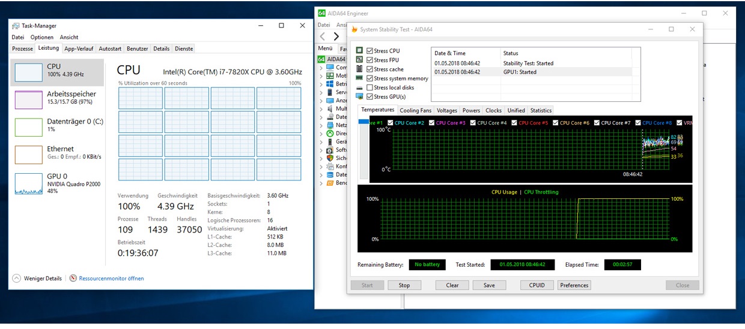Click the Arbeitsspeicher memory graph icon
Image resolution: width=745 pixels, height=329 pixels.
point(28,100)
